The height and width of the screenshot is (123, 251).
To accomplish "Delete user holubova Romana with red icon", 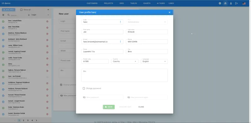I will tap(47, 89).
